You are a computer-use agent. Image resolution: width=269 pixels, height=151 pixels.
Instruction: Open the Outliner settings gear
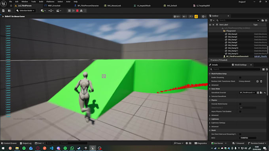(266, 21)
